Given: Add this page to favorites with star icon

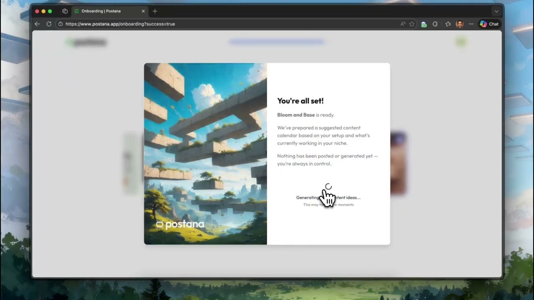Looking at the screenshot, I should 412,24.
